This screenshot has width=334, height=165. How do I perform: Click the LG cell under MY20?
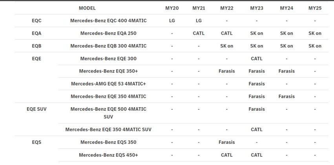click(x=172, y=21)
